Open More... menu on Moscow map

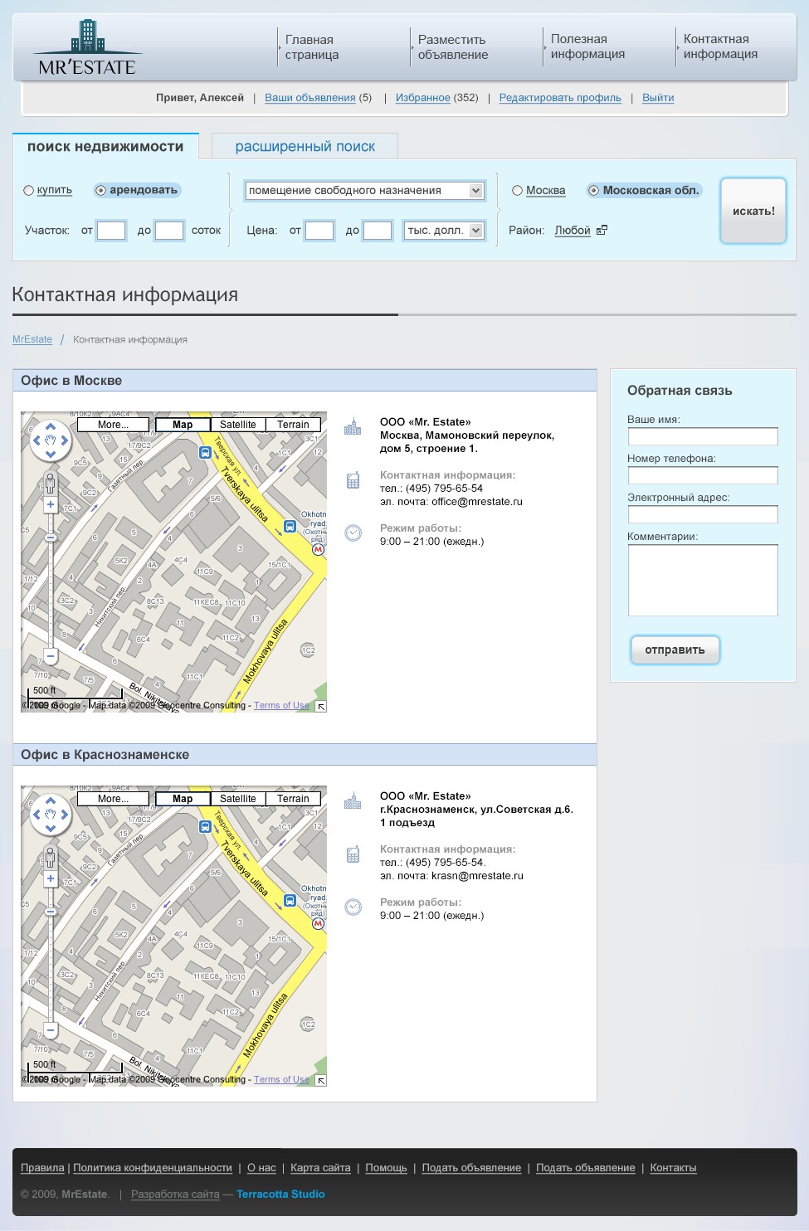[113, 425]
